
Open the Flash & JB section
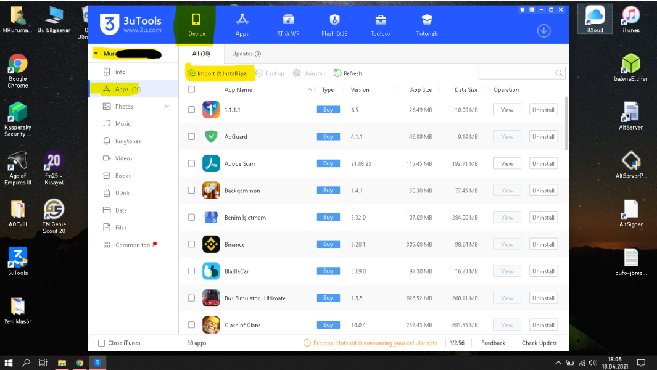pos(335,25)
